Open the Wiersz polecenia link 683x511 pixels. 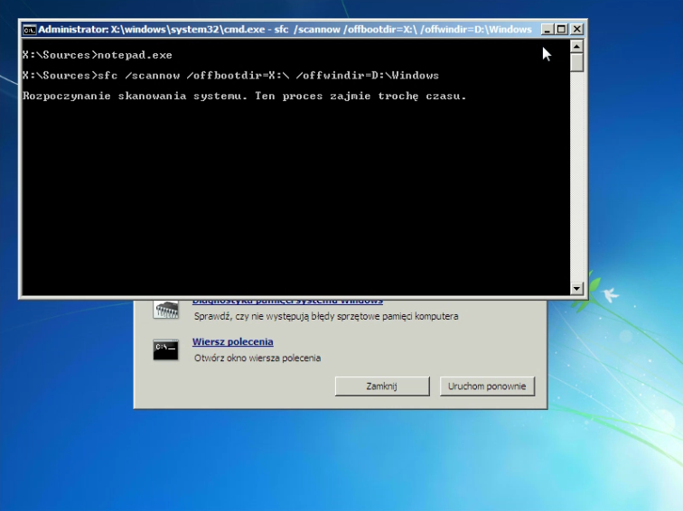click(x=232, y=341)
